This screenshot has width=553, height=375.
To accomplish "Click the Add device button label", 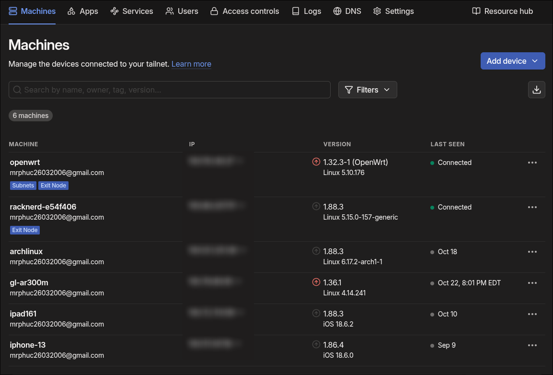I will tap(507, 61).
